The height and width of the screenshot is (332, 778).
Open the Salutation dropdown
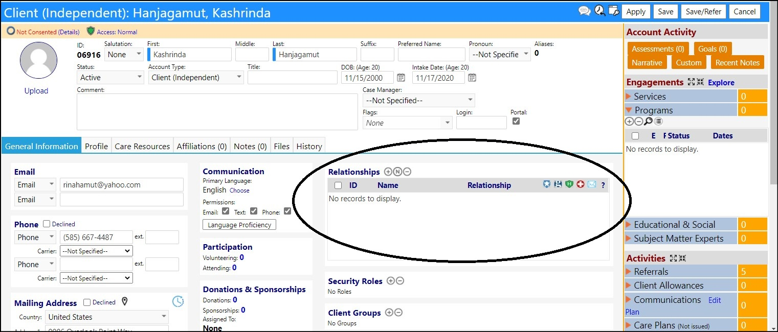[x=125, y=55]
